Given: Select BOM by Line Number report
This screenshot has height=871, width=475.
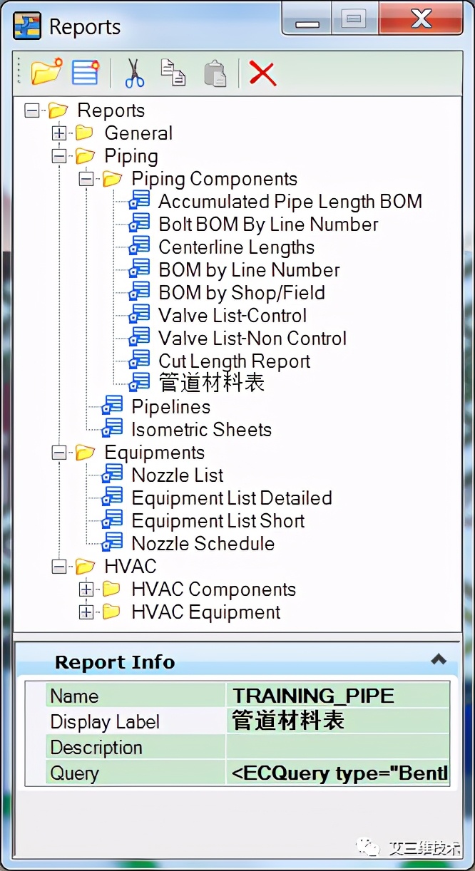Looking at the screenshot, I should (249, 270).
